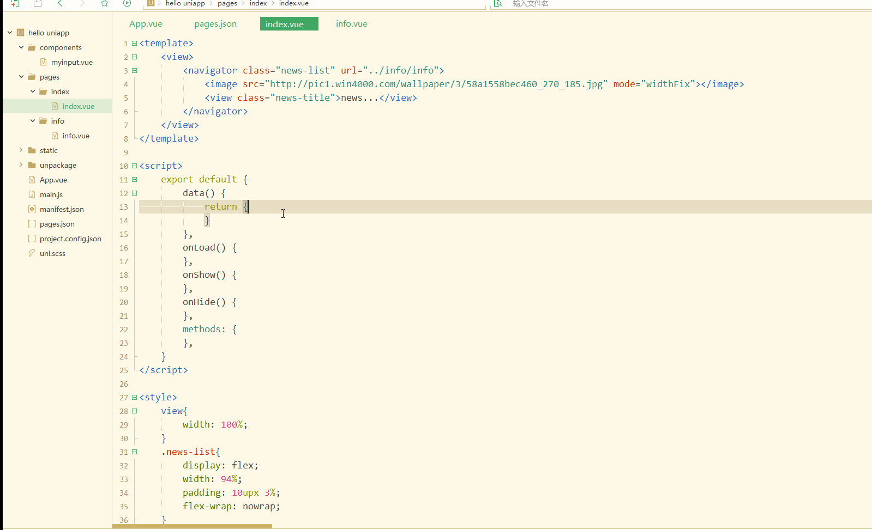Image resolution: width=872 pixels, height=530 pixels.
Task: Click the hello uniapp project icon
Action: tap(21, 33)
